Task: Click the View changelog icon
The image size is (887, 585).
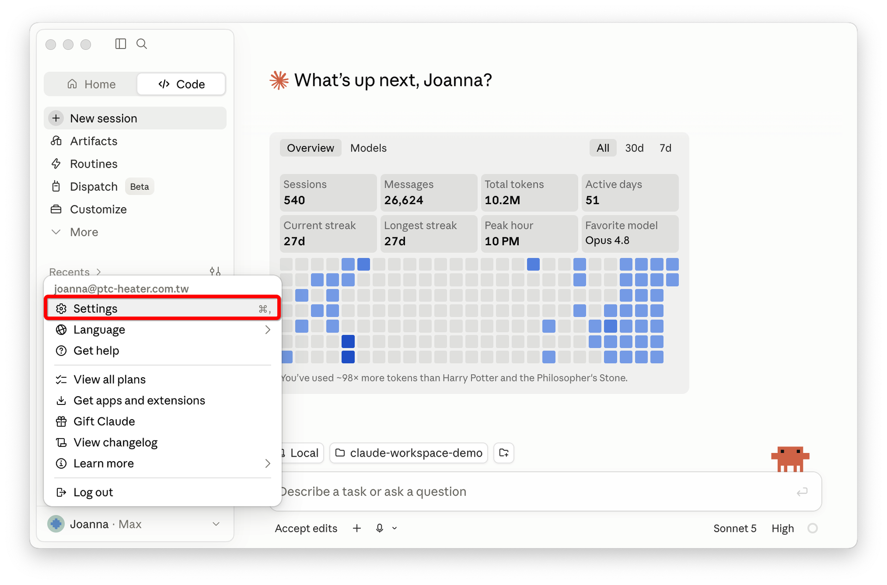Action: tap(61, 442)
